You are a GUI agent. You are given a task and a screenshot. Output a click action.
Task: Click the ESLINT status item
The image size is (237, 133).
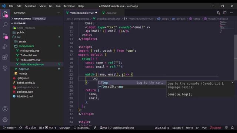tap(216, 128)
